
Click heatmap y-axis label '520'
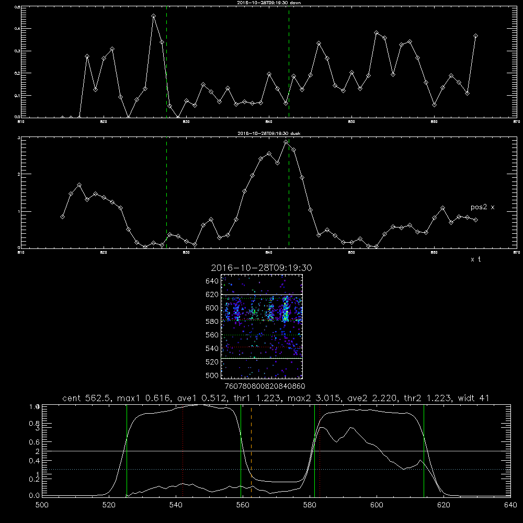point(212,362)
